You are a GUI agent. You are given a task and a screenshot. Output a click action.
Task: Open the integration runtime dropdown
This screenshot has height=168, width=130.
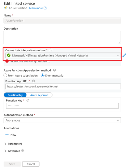(x=63, y=56)
